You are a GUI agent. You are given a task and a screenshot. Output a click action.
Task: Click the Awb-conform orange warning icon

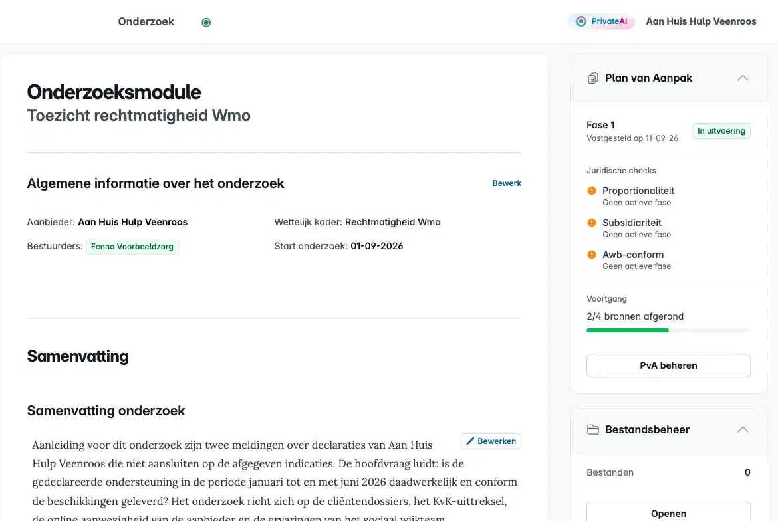pyautogui.click(x=591, y=255)
